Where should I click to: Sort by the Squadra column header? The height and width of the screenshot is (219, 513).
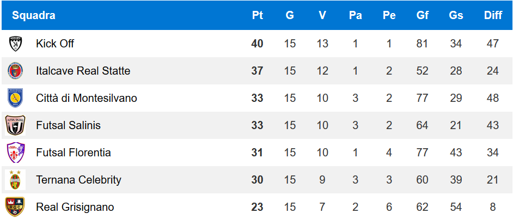[34, 15]
